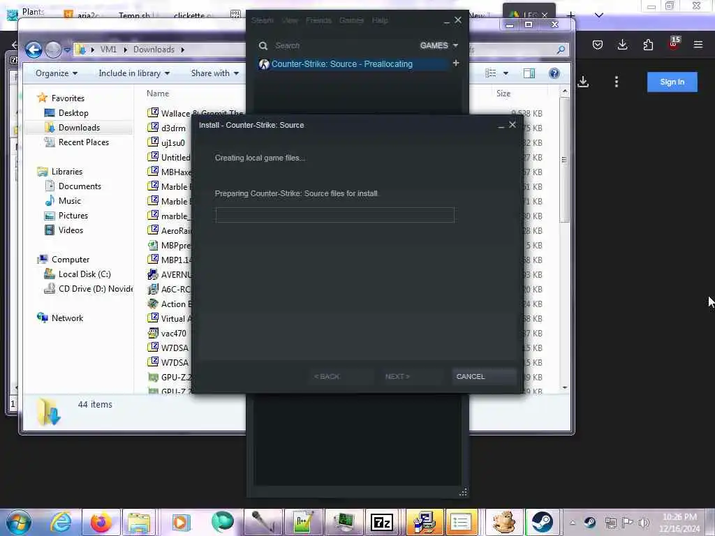715x536 pixels.
Task: Click the Pocket save icon in Firefox
Action: tap(598, 44)
